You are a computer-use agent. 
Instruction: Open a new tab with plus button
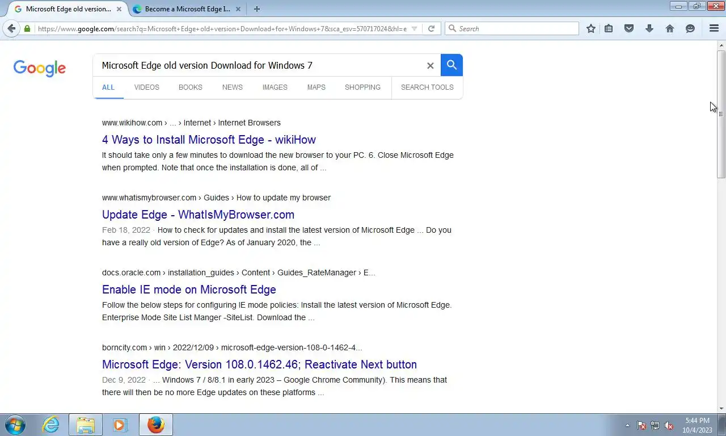257,9
